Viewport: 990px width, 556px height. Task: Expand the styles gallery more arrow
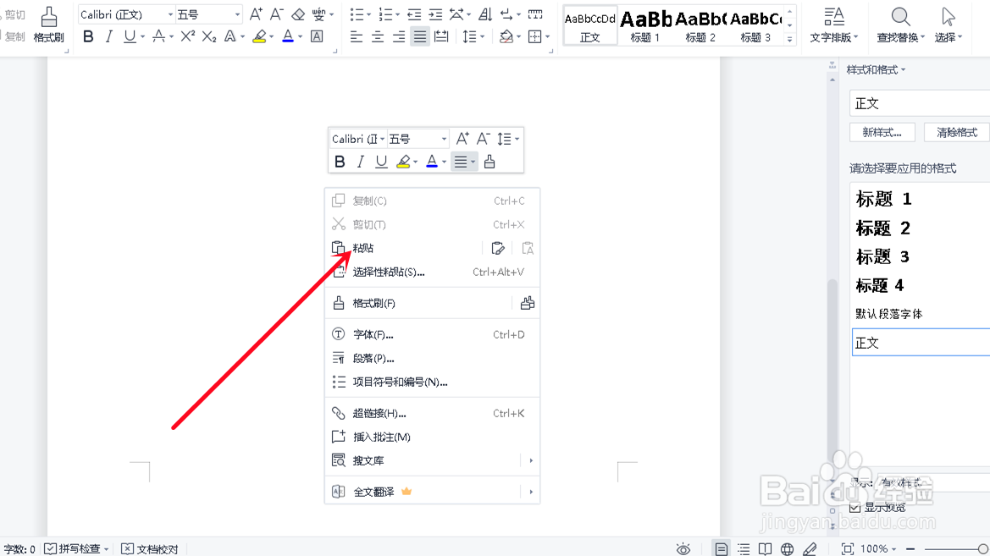tap(789, 39)
